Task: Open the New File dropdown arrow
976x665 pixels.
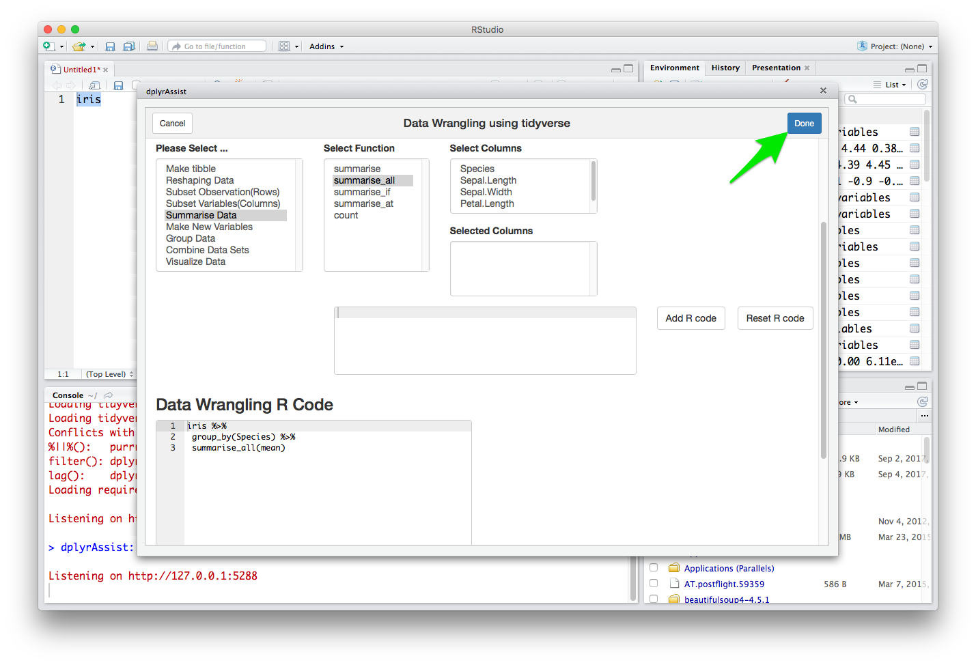Action: point(61,47)
